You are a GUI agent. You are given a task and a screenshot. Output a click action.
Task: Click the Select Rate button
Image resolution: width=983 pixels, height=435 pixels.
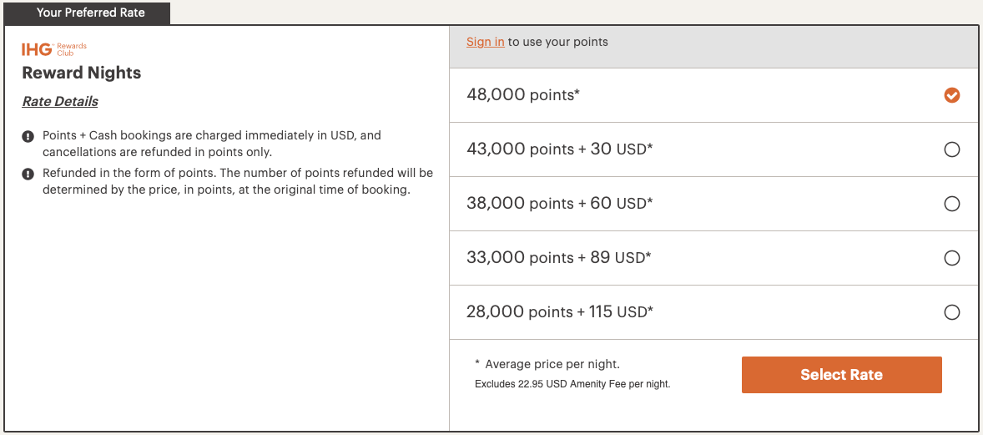841,375
